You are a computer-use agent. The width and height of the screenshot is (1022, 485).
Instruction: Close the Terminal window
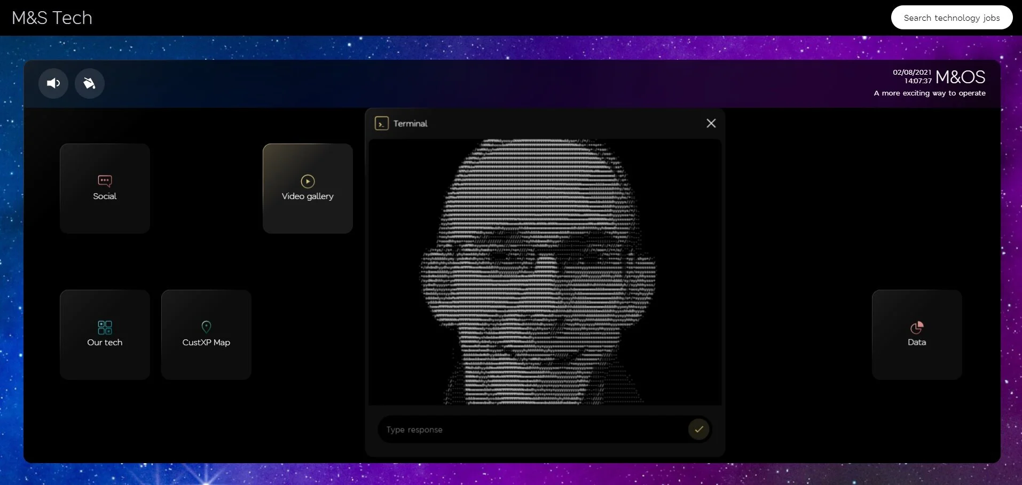pyautogui.click(x=711, y=123)
